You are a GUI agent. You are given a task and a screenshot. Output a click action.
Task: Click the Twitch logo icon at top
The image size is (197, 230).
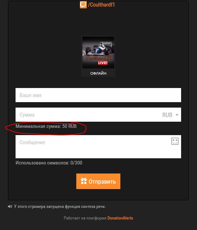(x=83, y=5)
